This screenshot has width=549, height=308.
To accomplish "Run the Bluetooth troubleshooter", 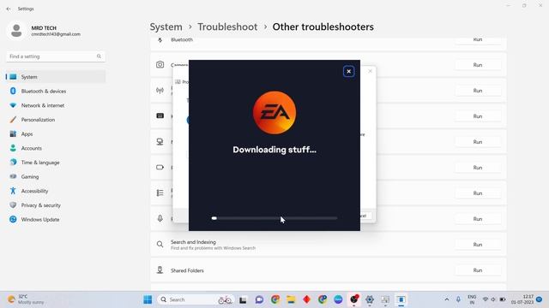I will (478, 39).
